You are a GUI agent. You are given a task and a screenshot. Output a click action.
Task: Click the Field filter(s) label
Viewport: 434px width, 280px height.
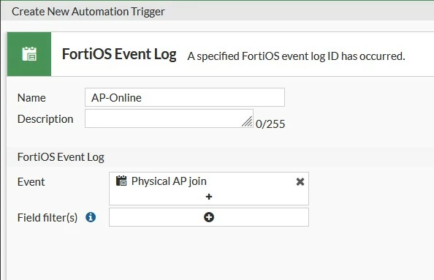(47, 218)
